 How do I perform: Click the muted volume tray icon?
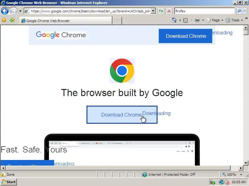pos(227,182)
